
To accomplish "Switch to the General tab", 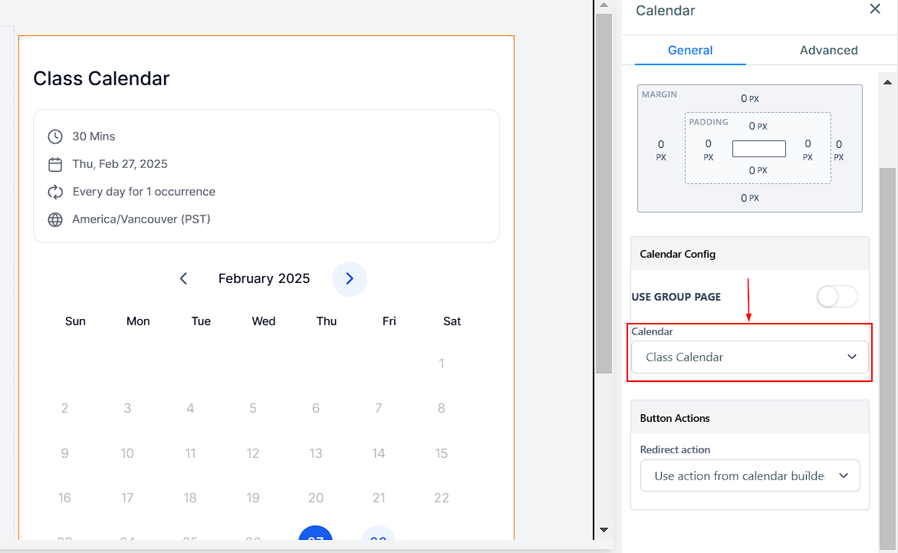I will (690, 51).
